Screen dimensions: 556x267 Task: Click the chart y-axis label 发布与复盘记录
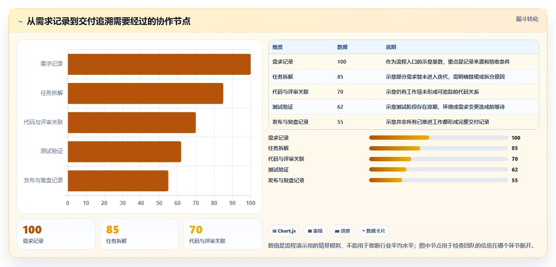[43, 181]
